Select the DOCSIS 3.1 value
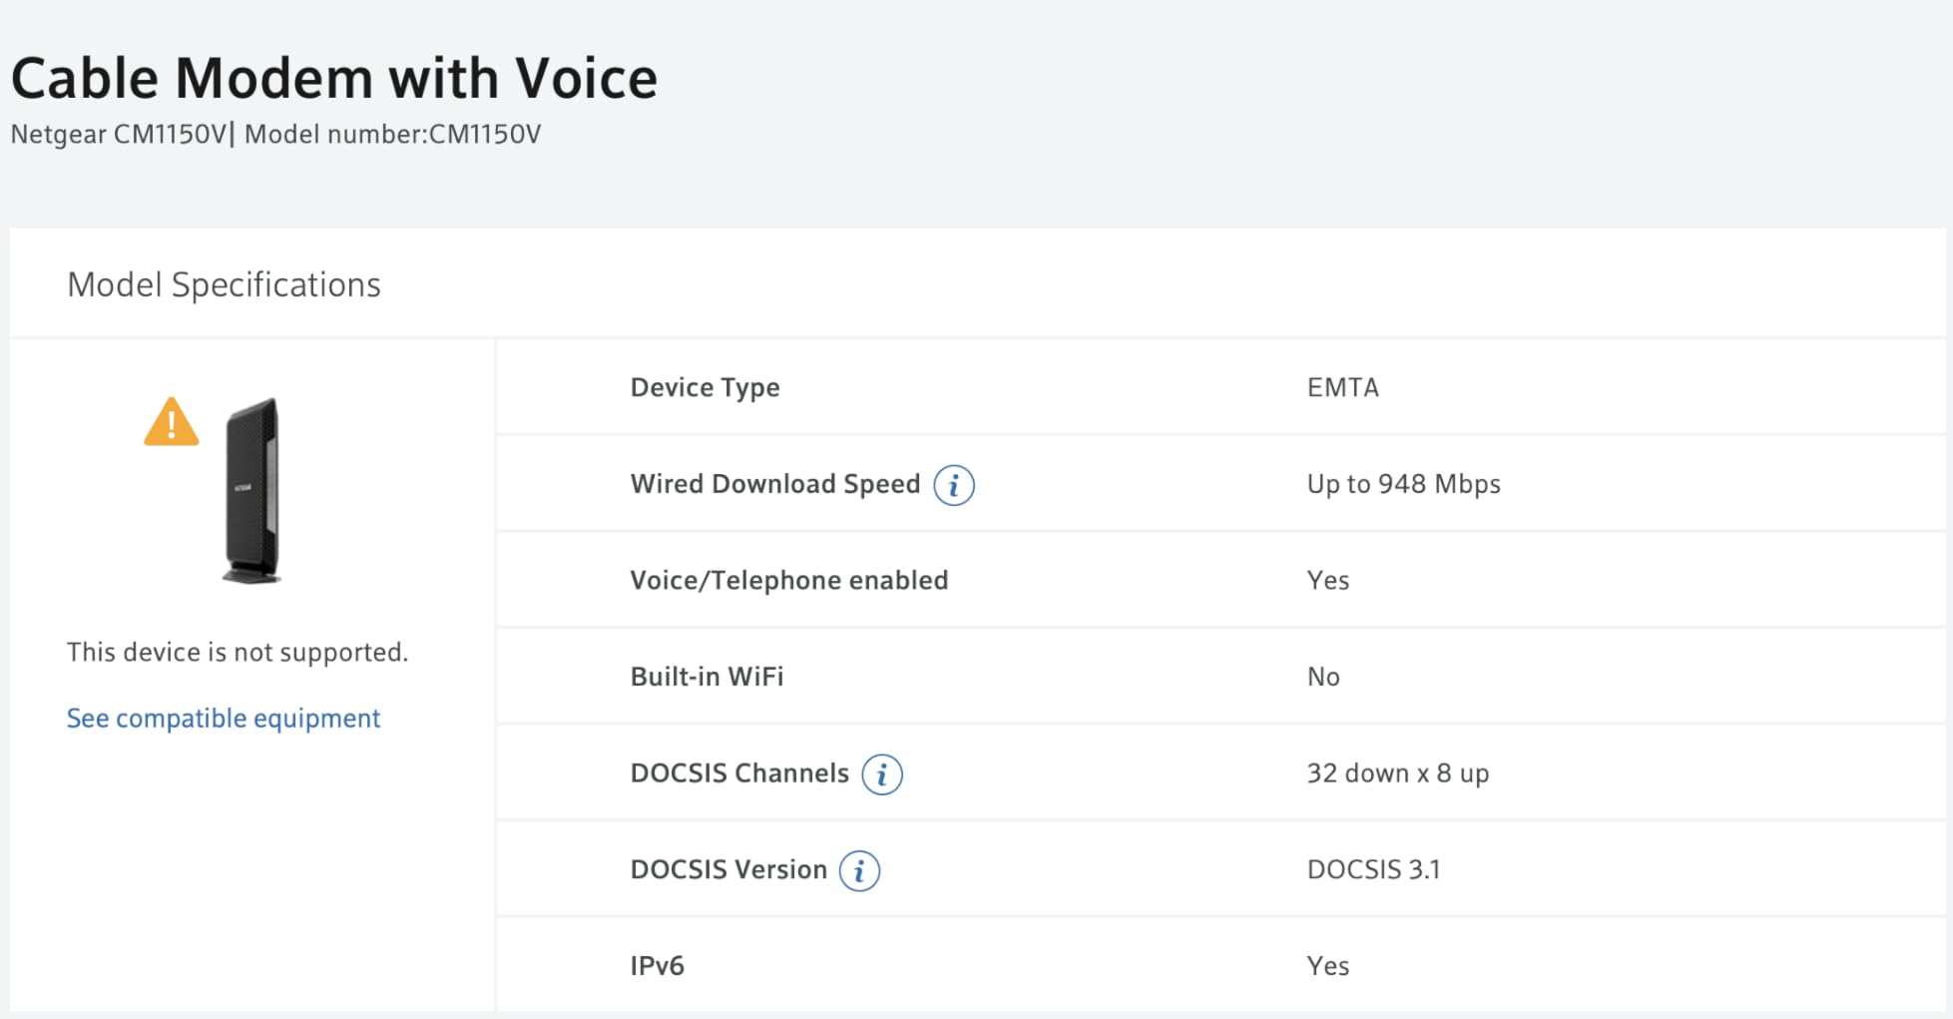 pyautogui.click(x=1374, y=869)
